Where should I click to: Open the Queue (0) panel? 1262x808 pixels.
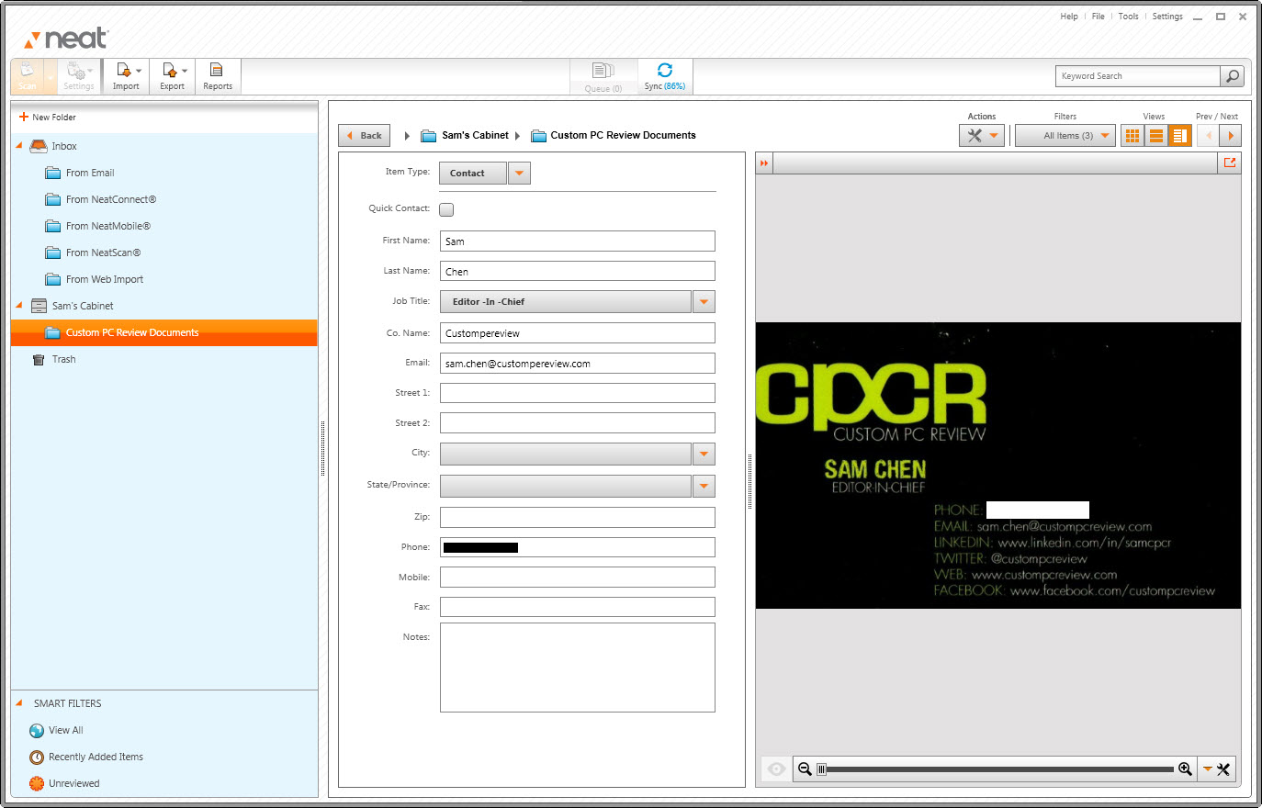click(603, 77)
